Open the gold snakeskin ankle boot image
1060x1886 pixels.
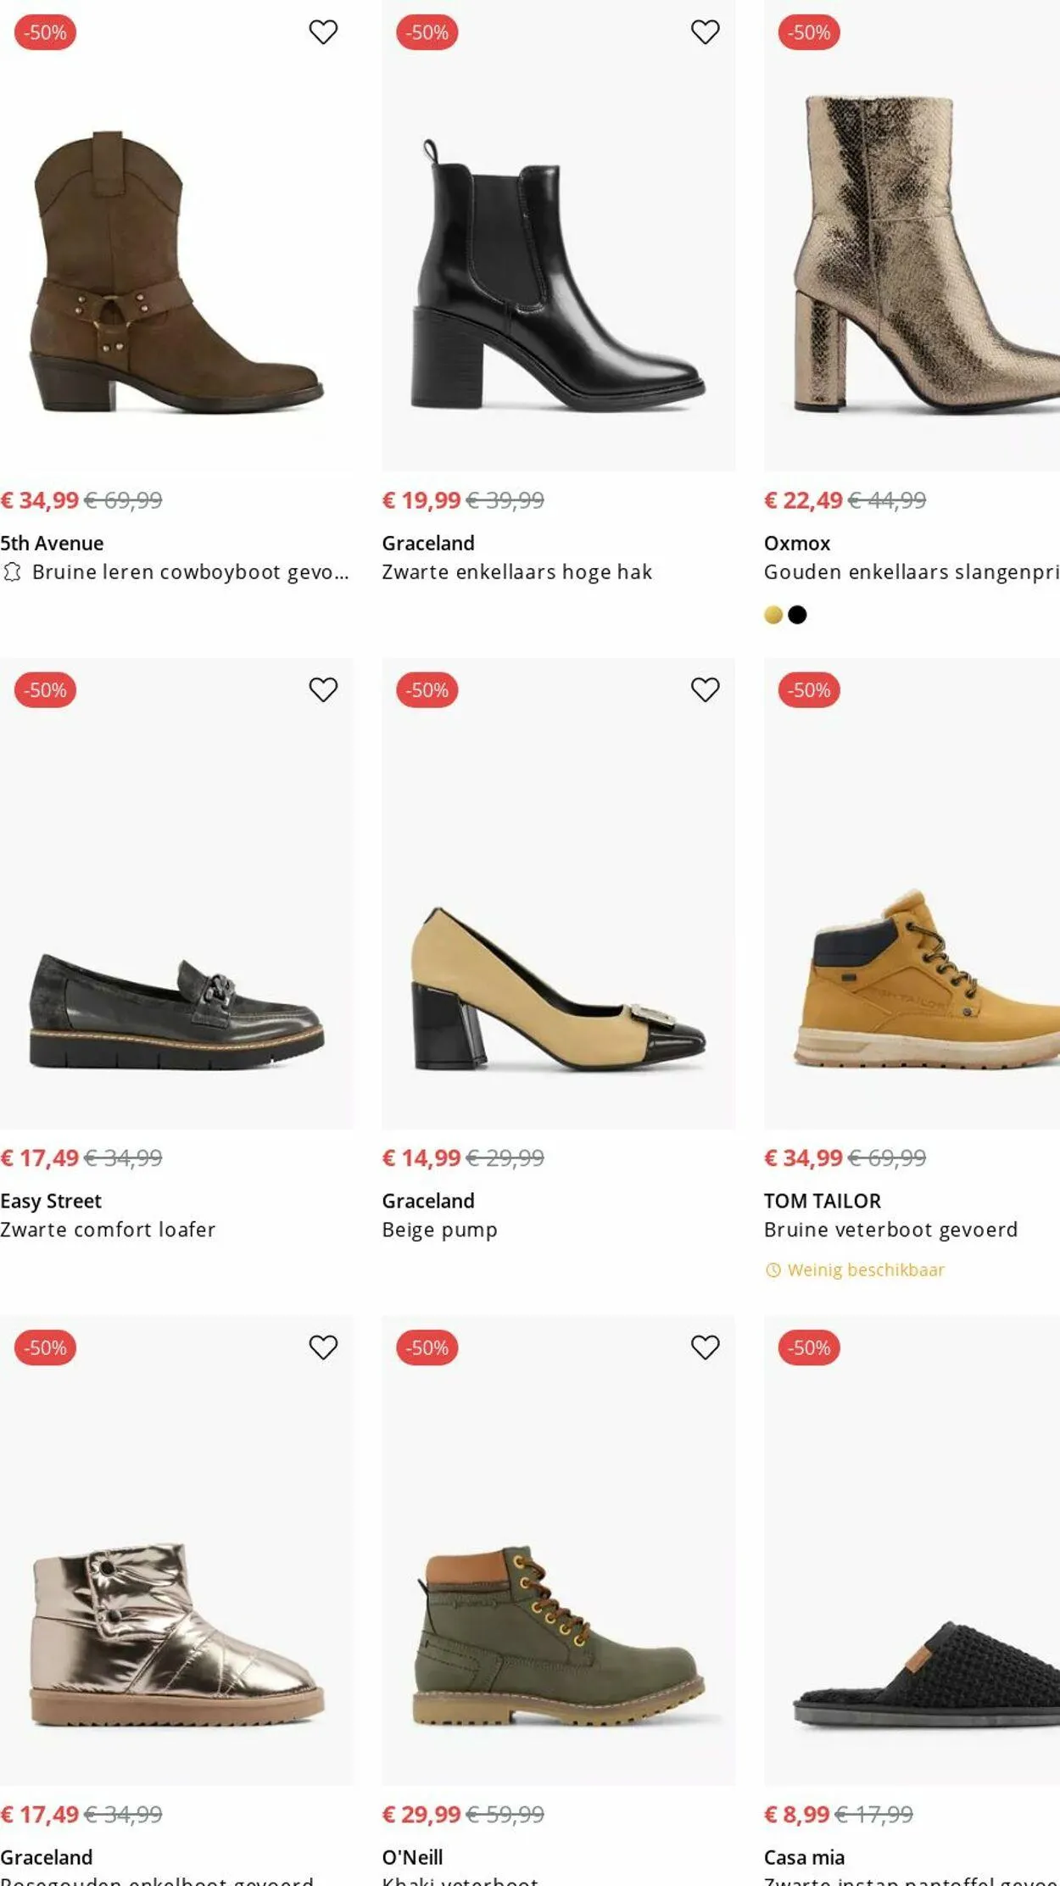coord(912,254)
